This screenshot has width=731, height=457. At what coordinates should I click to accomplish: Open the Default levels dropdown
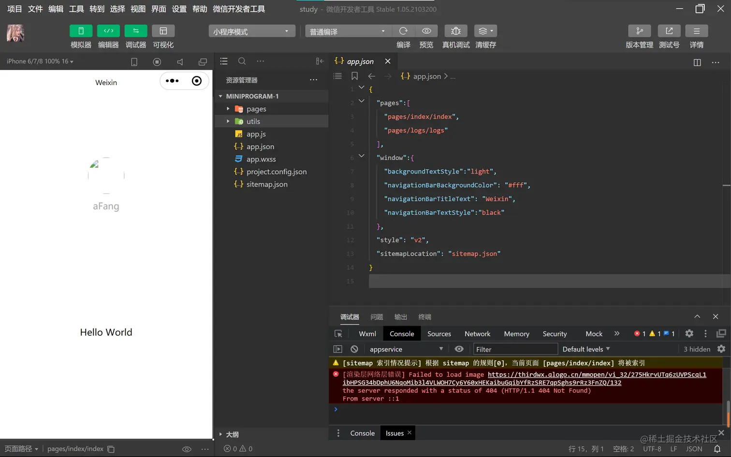pyautogui.click(x=586, y=349)
